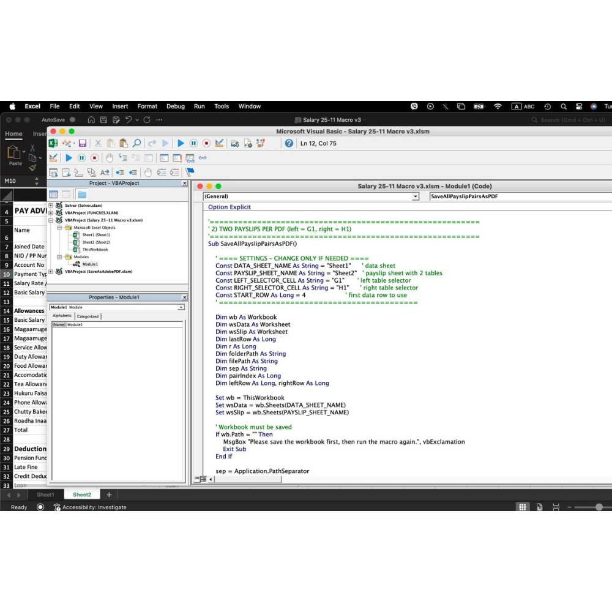
Task: Click the Reset stop button in the top toolbar
Action: (x=206, y=143)
